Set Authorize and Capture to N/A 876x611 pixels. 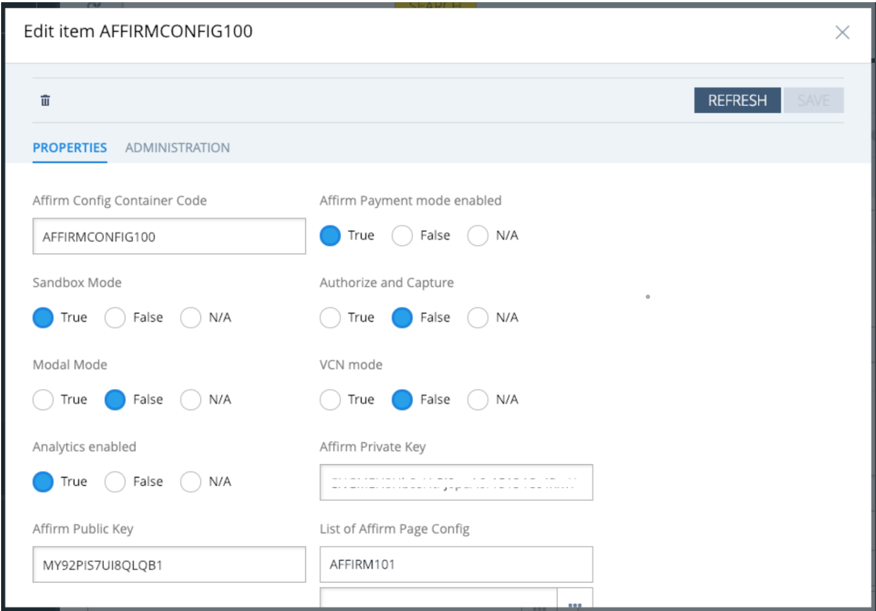point(478,318)
